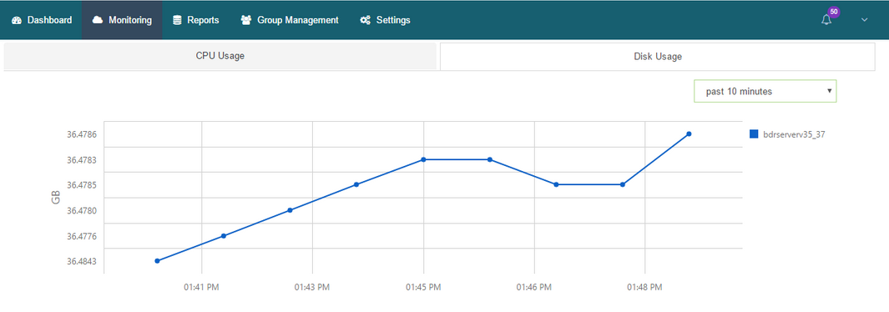The image size is (889, 312).
Task: Open the Group Management menu label
Action: tap(298, 20)
